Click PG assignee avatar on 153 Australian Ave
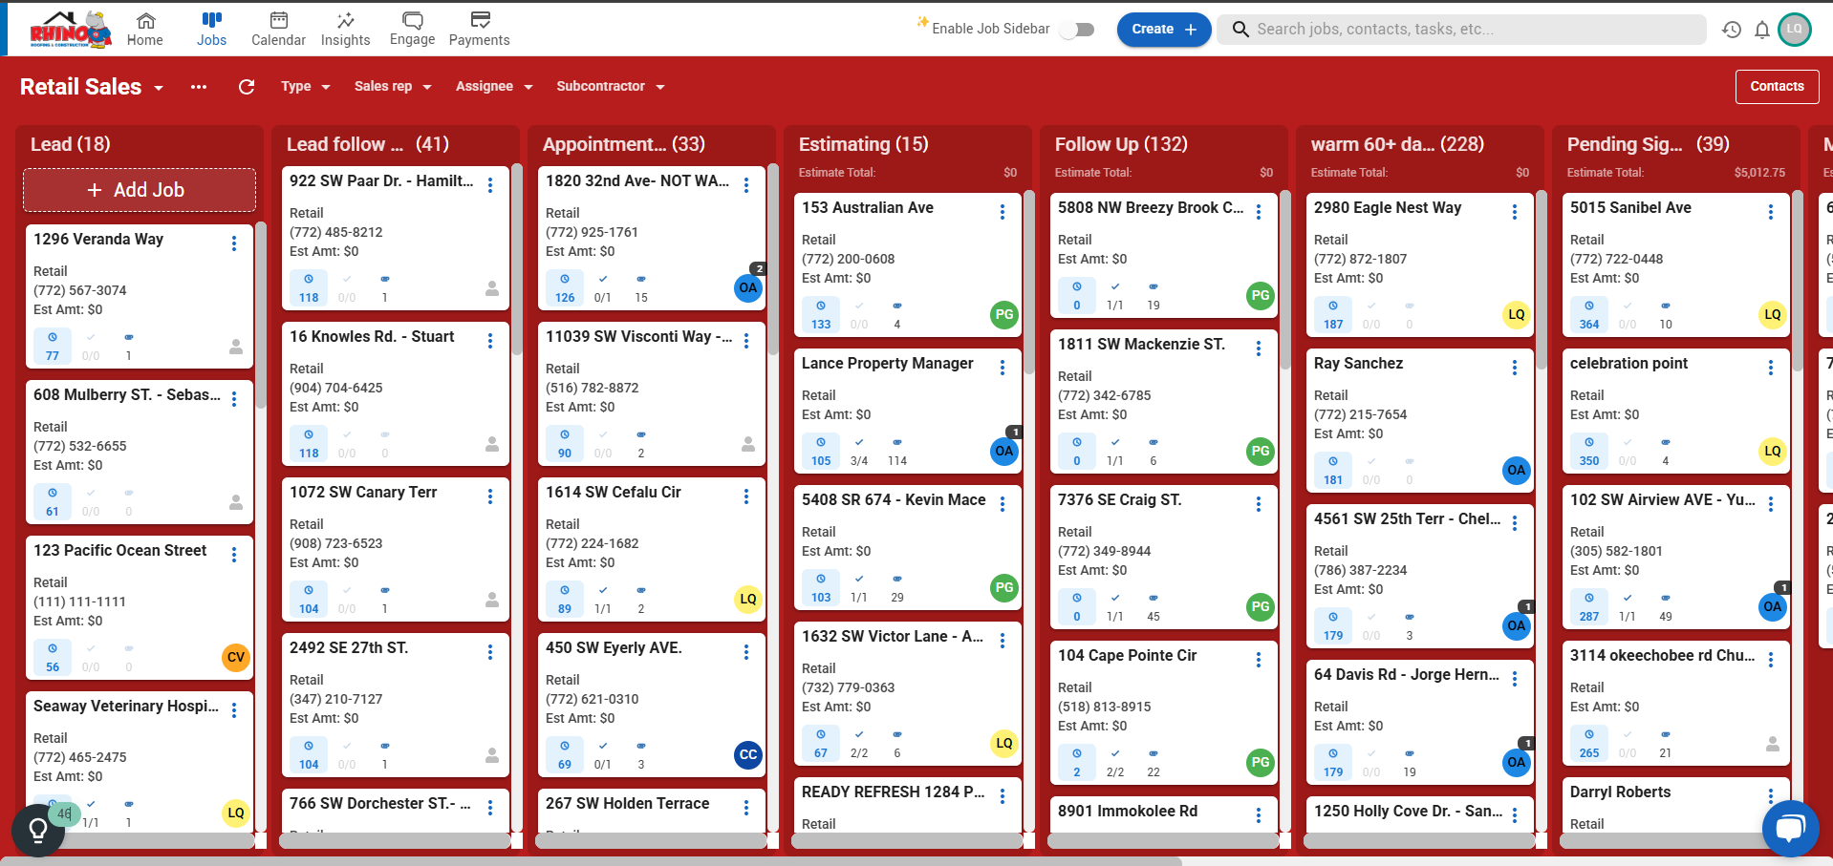 pos(1004,314)
